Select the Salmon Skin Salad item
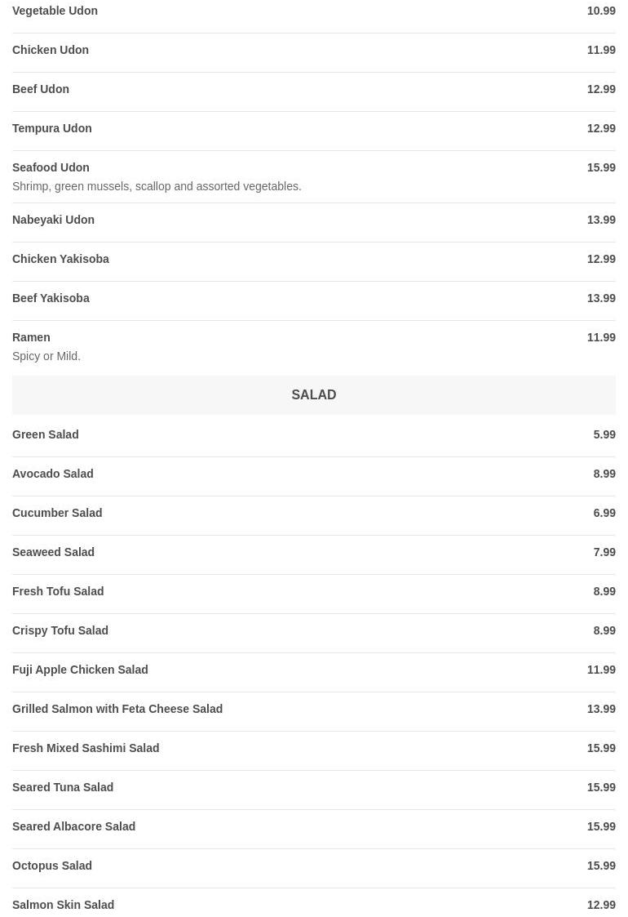 click(x=63, y=905)
